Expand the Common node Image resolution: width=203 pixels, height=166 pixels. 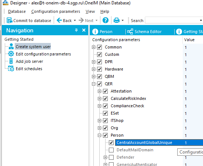coord(93,47)
